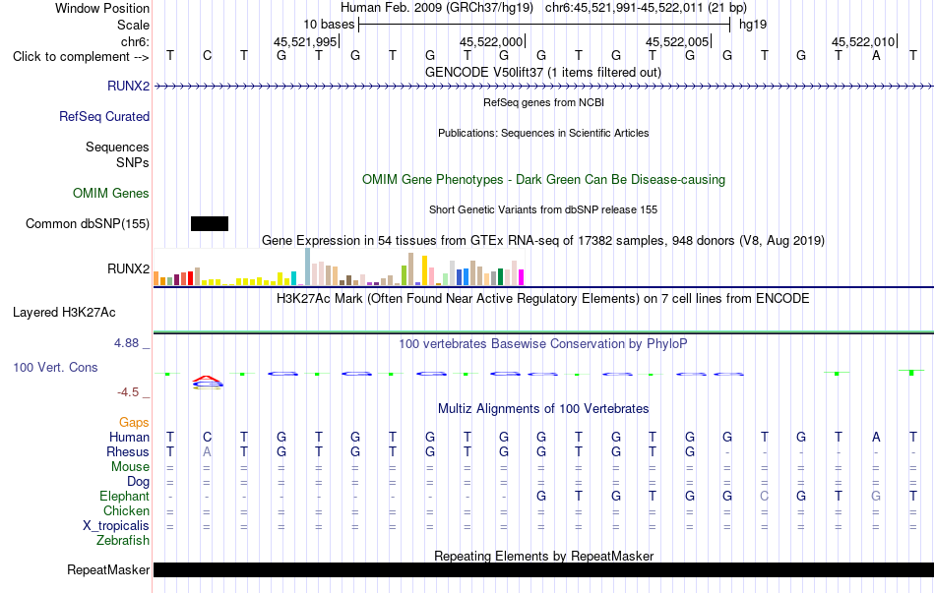Open Layered H3K27Ac track label
The image size is (935, 593).
[x=64, y=313]
